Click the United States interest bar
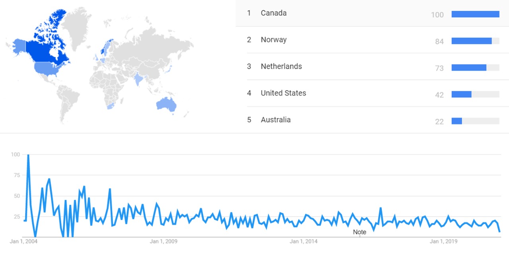This screenshot has width=509, height=253. (x=461, y=94)
